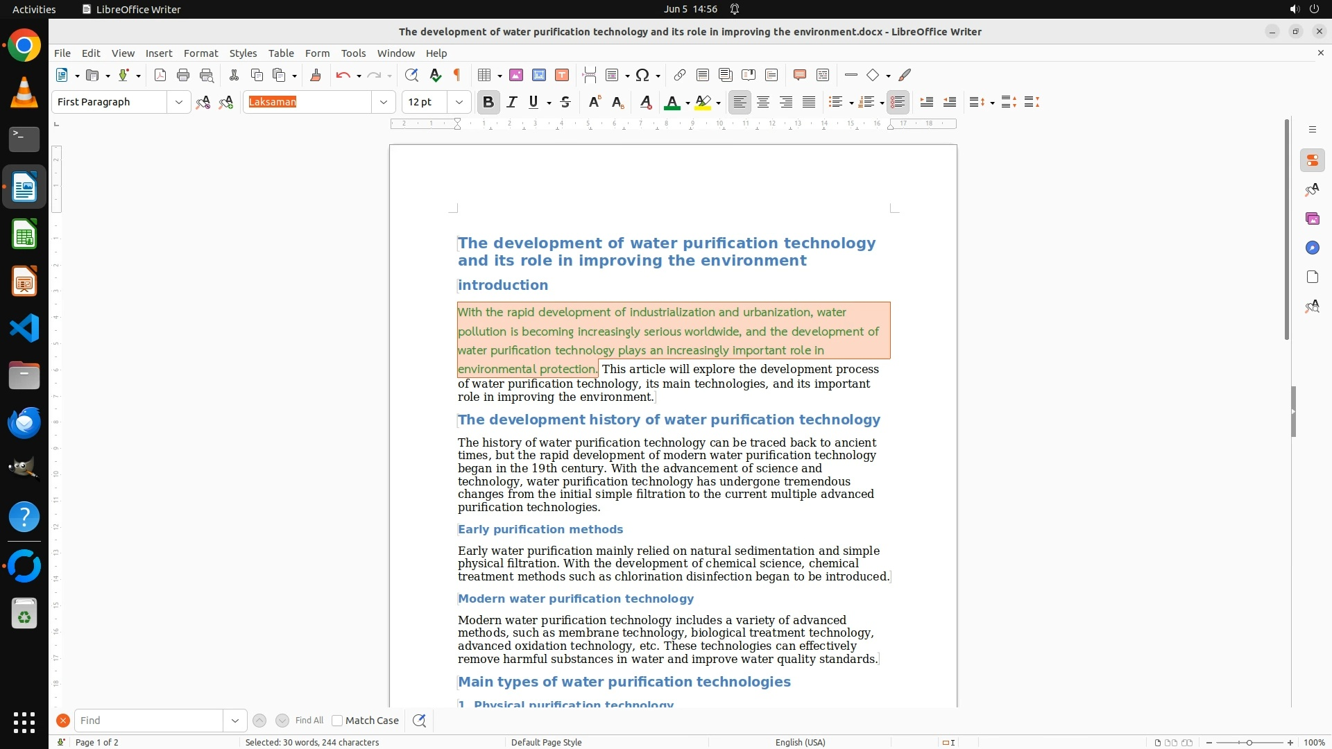Click the zoom slider in status bar
1332x749 pixels.
click(1249, 742)
